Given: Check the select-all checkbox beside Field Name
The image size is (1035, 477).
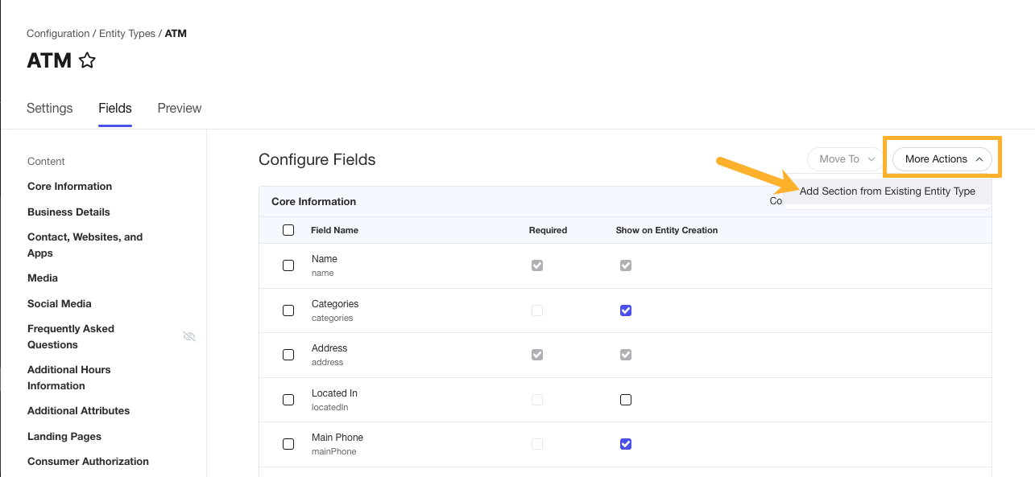Looking at the screenshot, I should point(288,230).
